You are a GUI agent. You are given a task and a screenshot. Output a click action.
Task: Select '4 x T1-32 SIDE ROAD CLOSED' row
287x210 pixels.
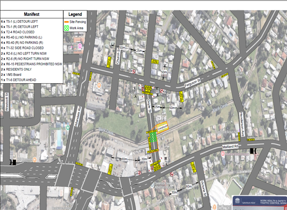pos(31,48)
